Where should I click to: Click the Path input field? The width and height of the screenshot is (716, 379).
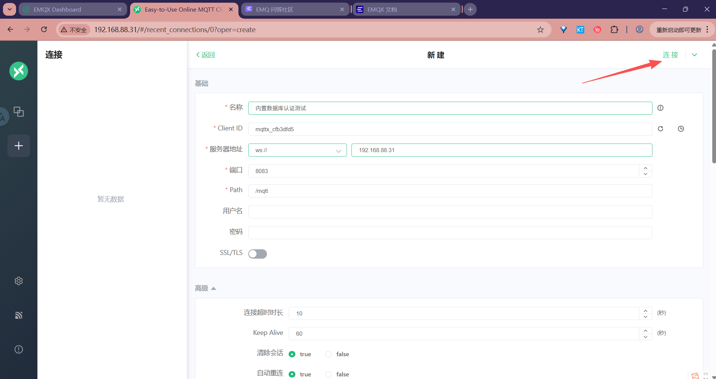click(450, 191)
